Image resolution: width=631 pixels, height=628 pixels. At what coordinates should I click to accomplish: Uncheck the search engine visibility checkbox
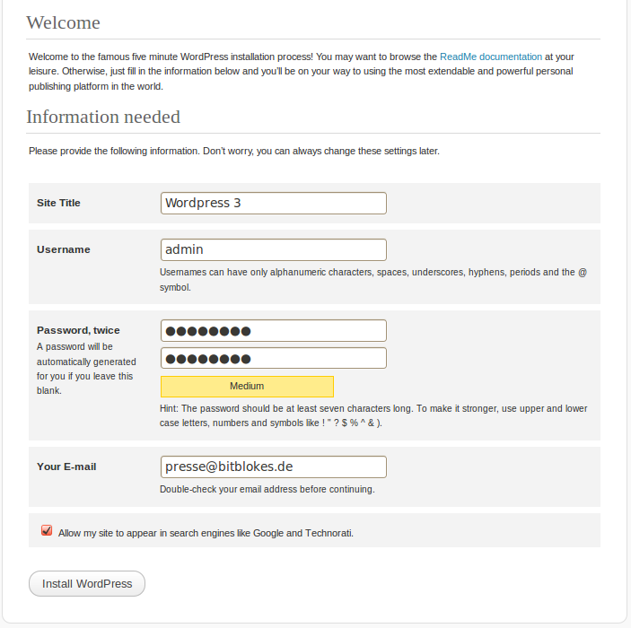pos(47,530)
